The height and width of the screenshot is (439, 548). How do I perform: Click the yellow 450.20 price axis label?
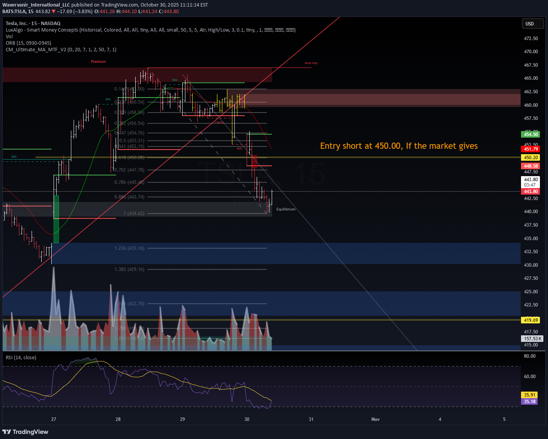click(530, 158)
